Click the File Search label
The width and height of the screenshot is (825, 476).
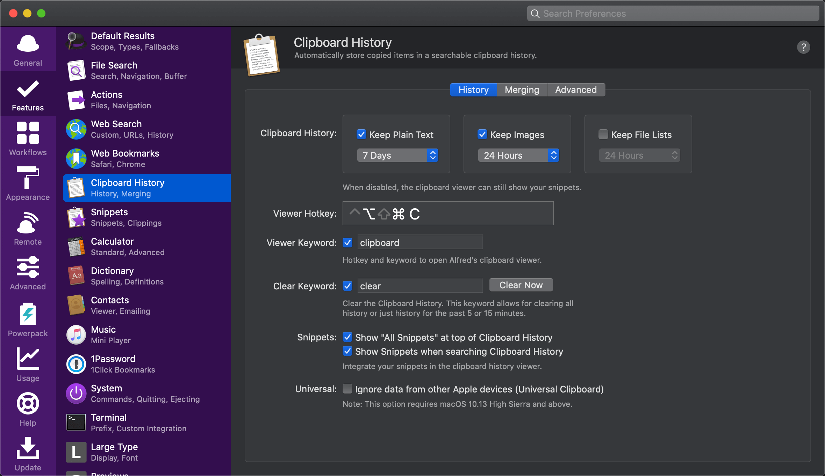[x=114, y=65]
